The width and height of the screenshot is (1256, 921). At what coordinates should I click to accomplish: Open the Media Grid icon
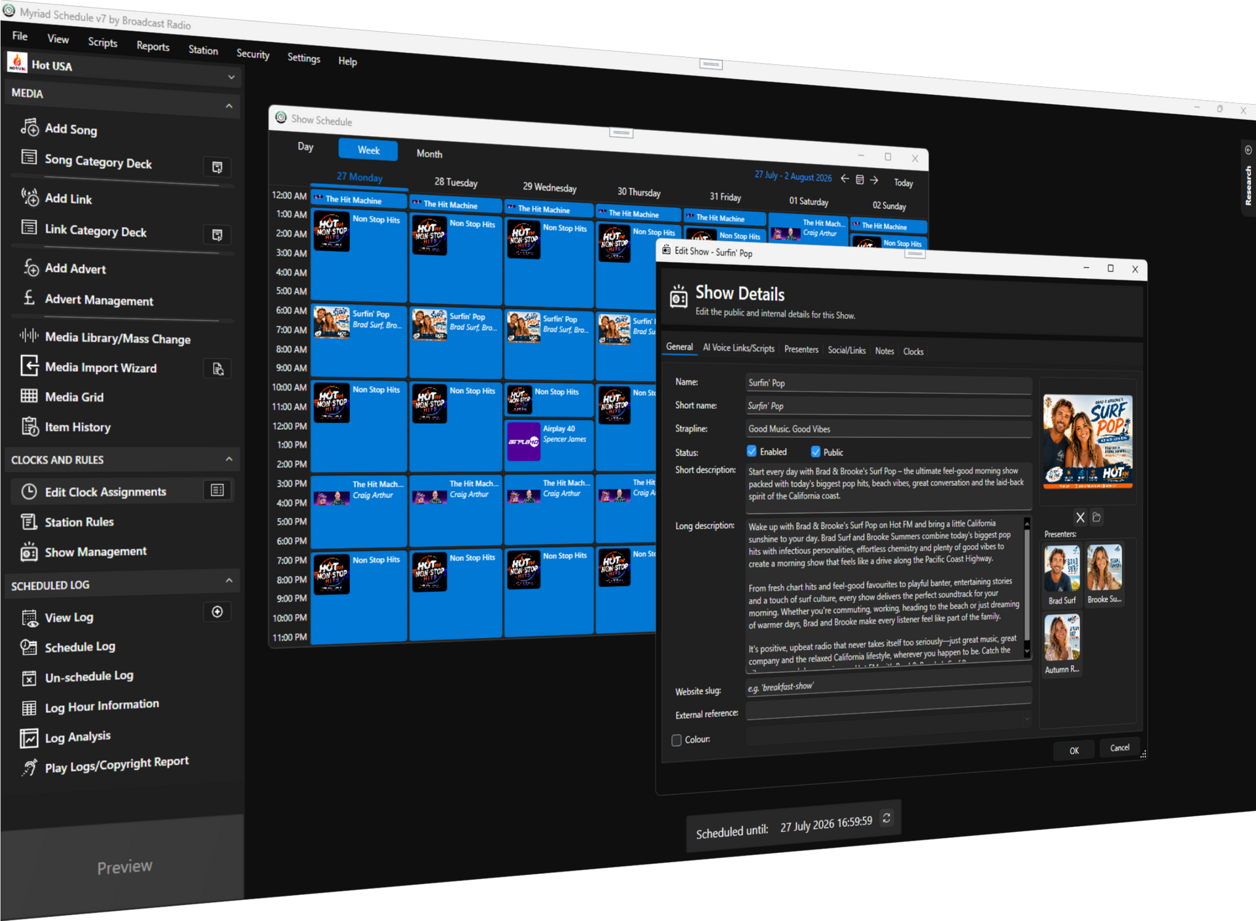[x=29, y=396]
